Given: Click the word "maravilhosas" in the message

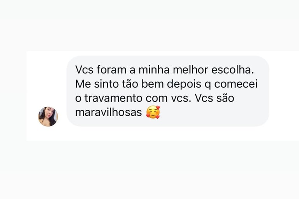Looking at the screenshot, I should click(109, 112).
